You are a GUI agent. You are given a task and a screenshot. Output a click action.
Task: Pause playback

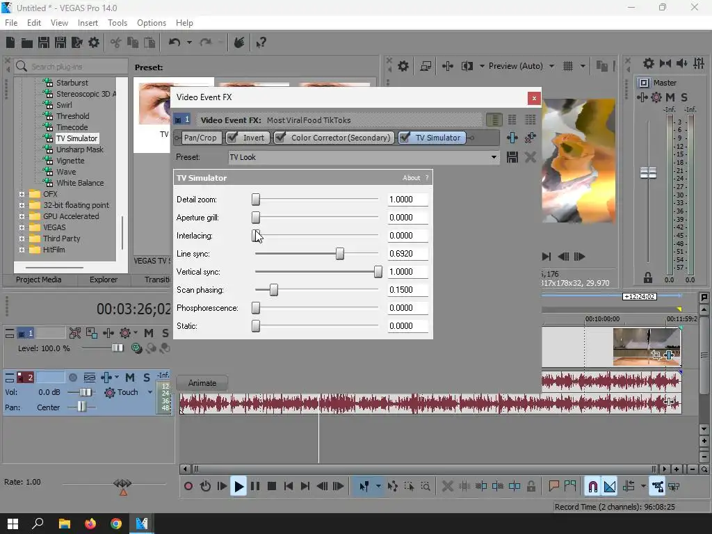pyautogui.click(x=255, y=486)
